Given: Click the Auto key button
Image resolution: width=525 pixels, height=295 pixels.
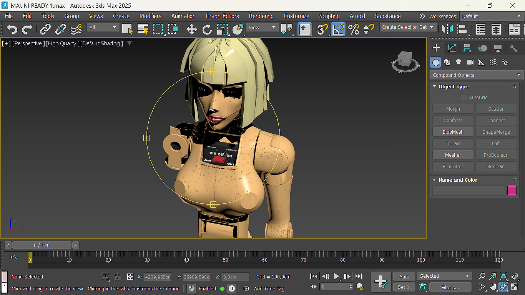Looking at the screenshot, I should pos(404,277).
